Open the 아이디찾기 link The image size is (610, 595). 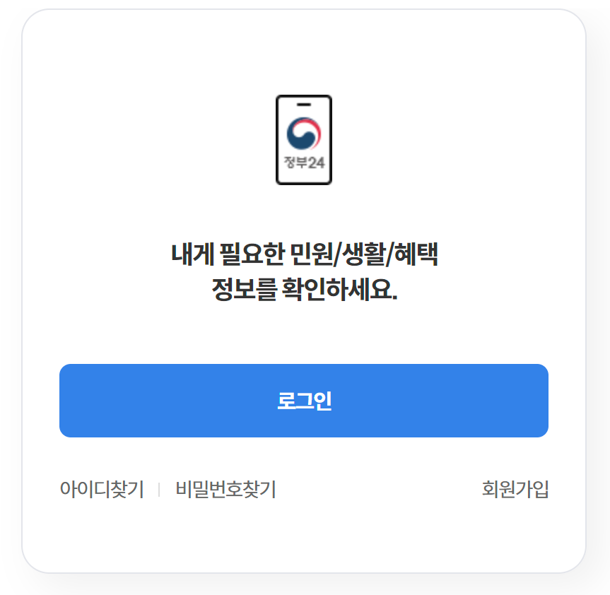point(102,489)
